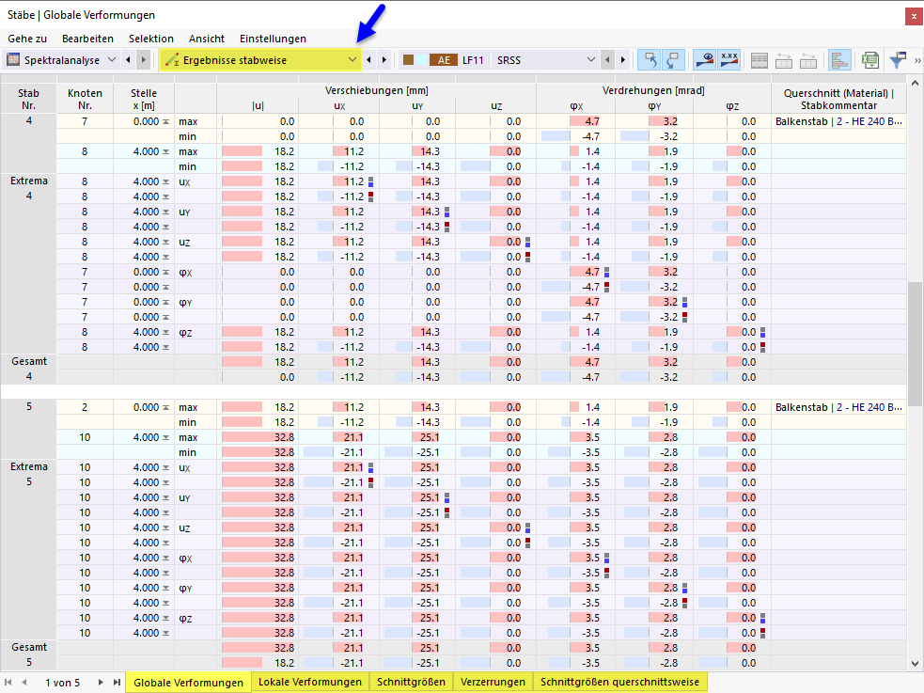
Task: Open the Bearbeiten menu
Action: click(87, 39)
